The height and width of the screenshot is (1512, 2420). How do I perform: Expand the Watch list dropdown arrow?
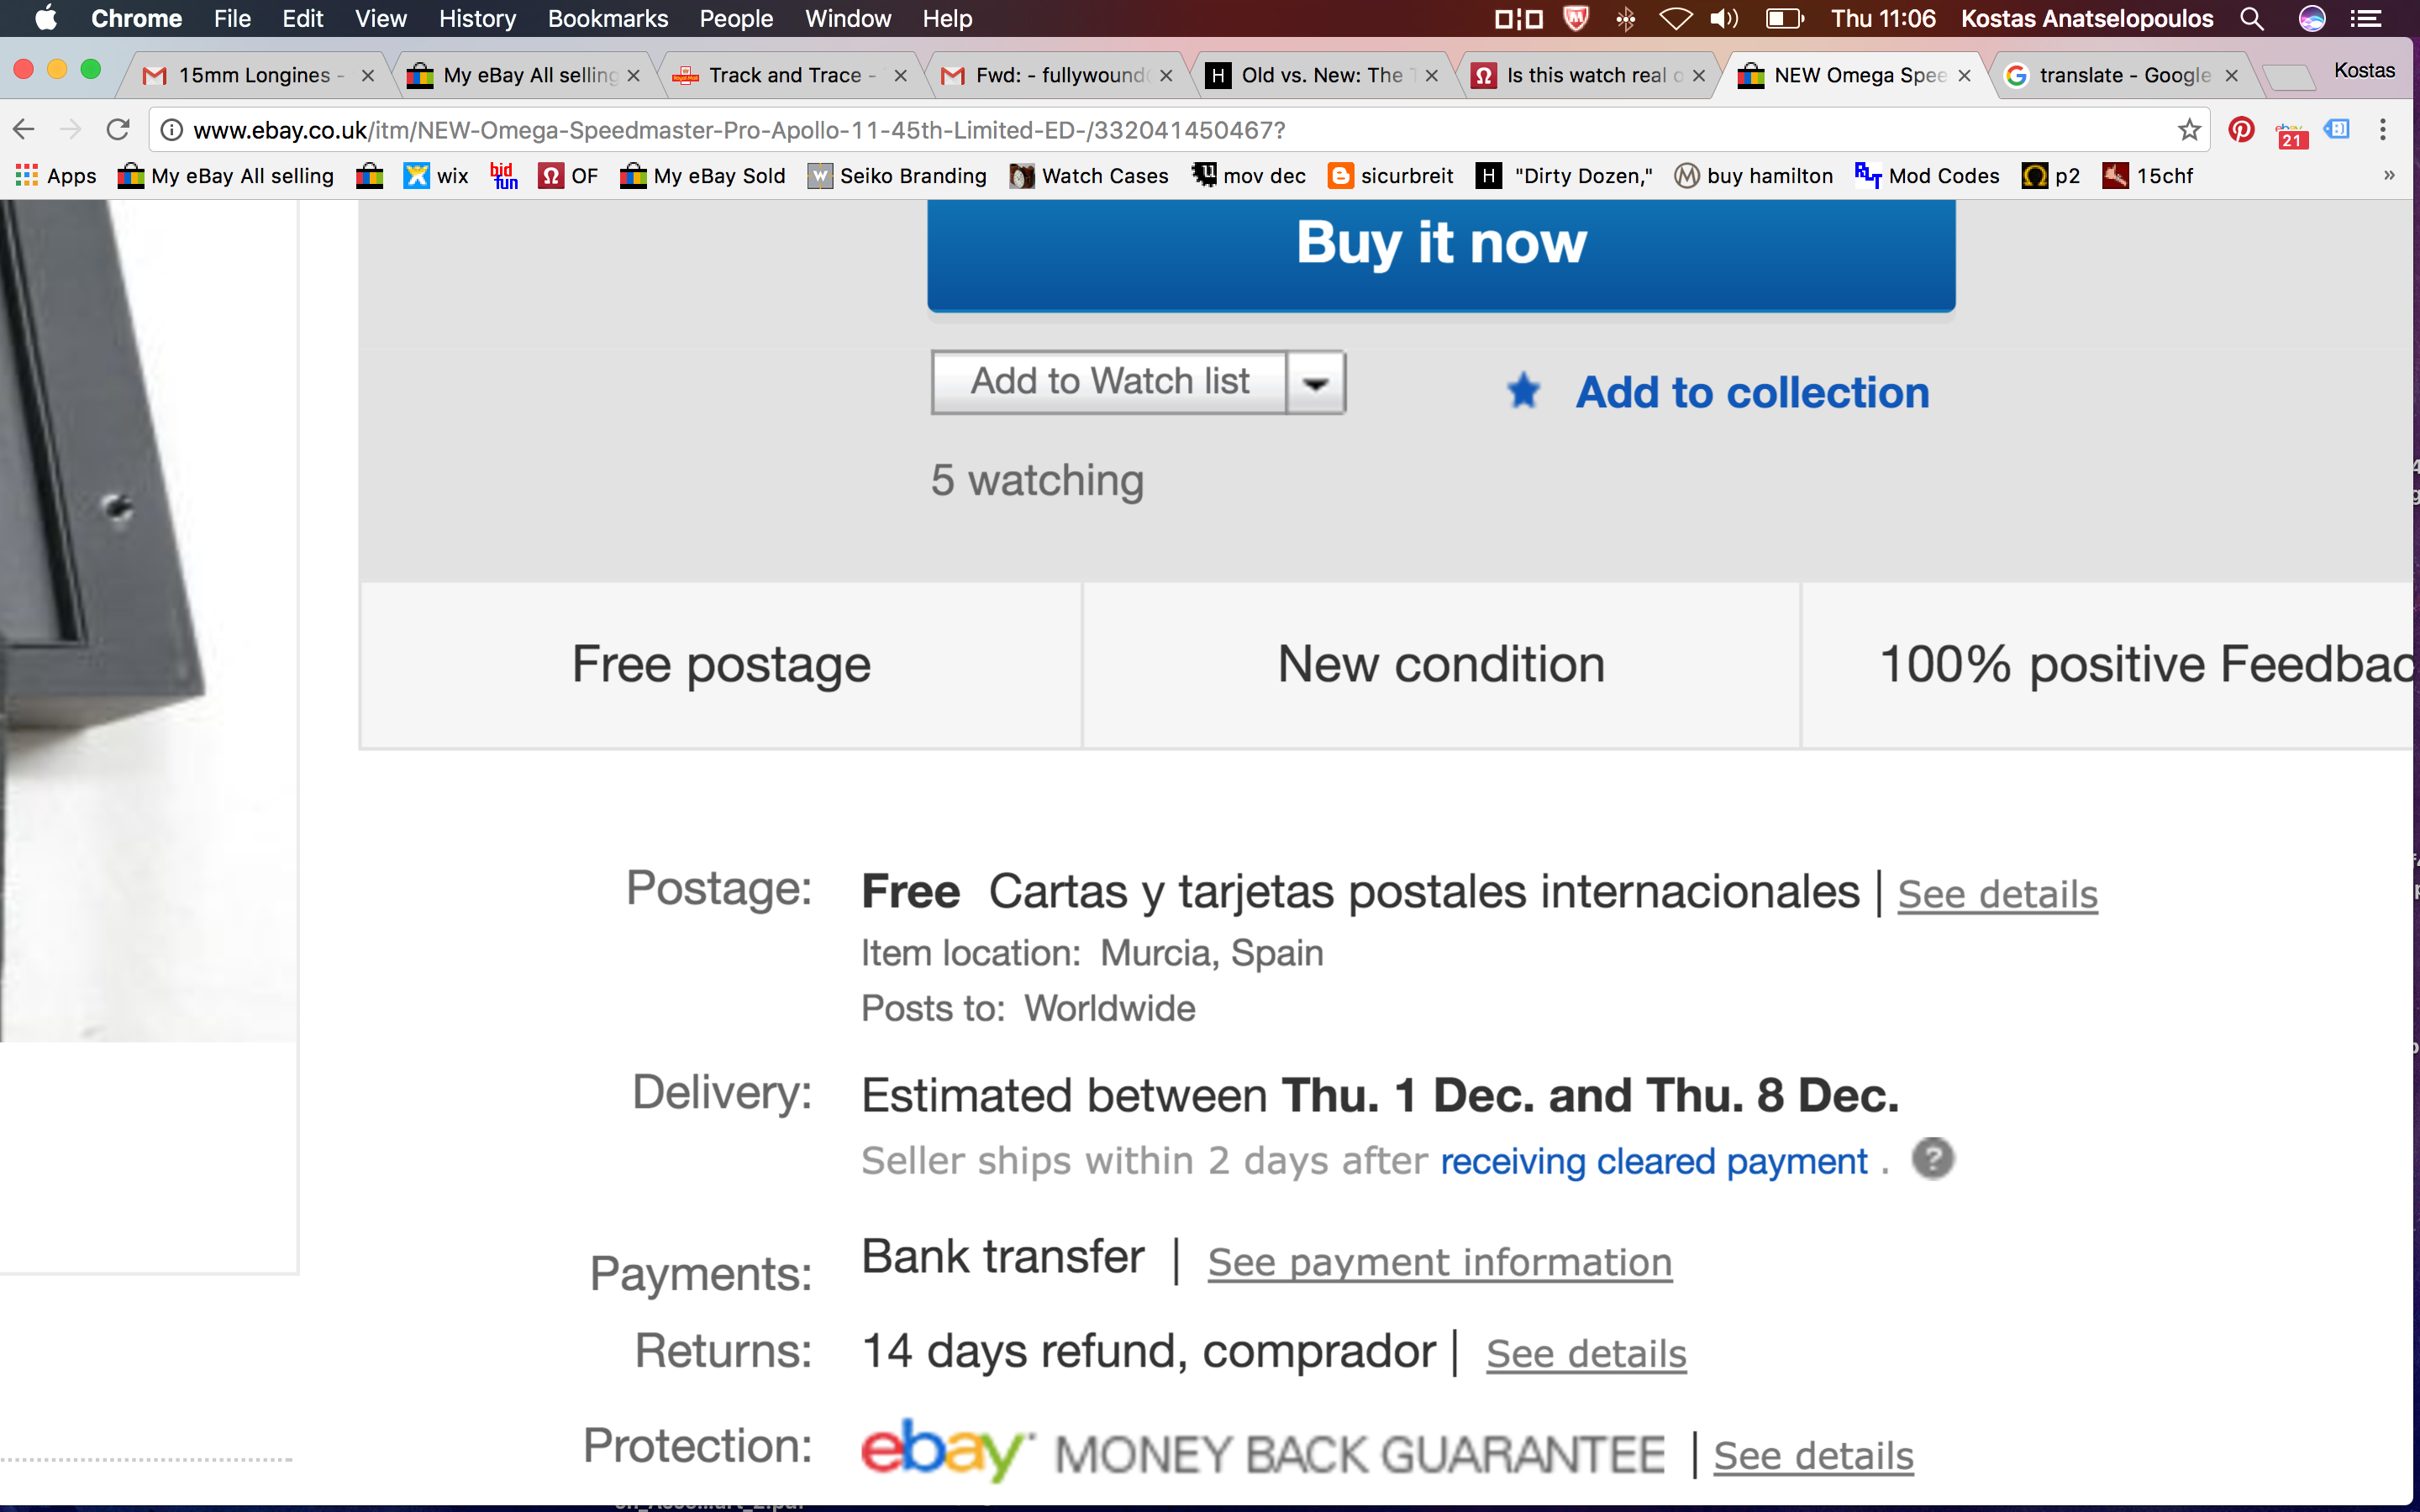pyautogui.click(x=1315, y=383)
